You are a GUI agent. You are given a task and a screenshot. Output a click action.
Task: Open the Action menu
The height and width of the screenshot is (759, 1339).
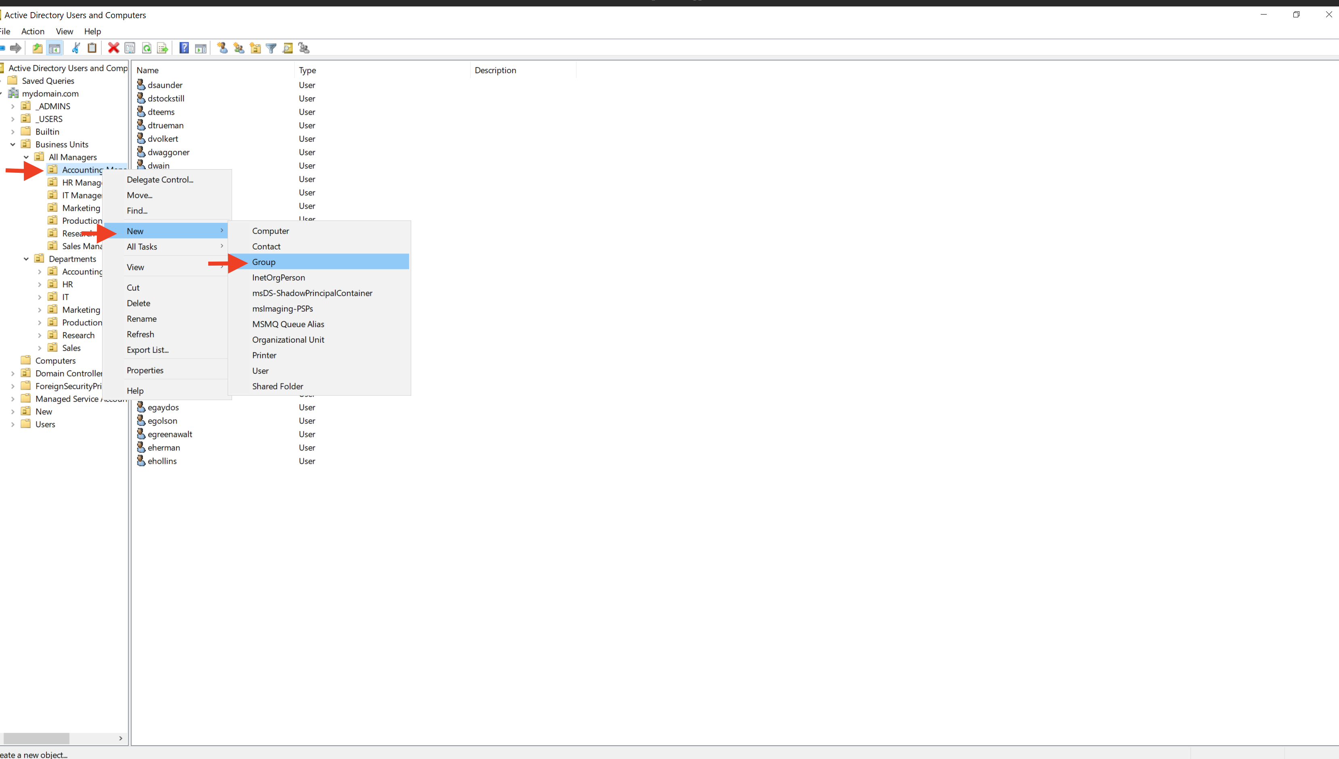point(32,31)
